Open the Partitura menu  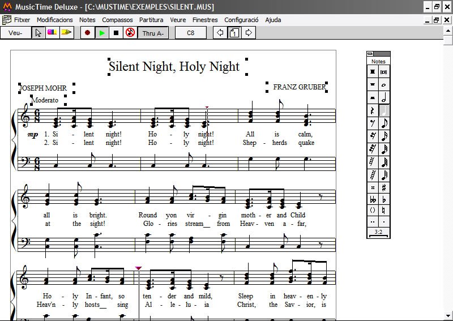[x=151, y=20]
